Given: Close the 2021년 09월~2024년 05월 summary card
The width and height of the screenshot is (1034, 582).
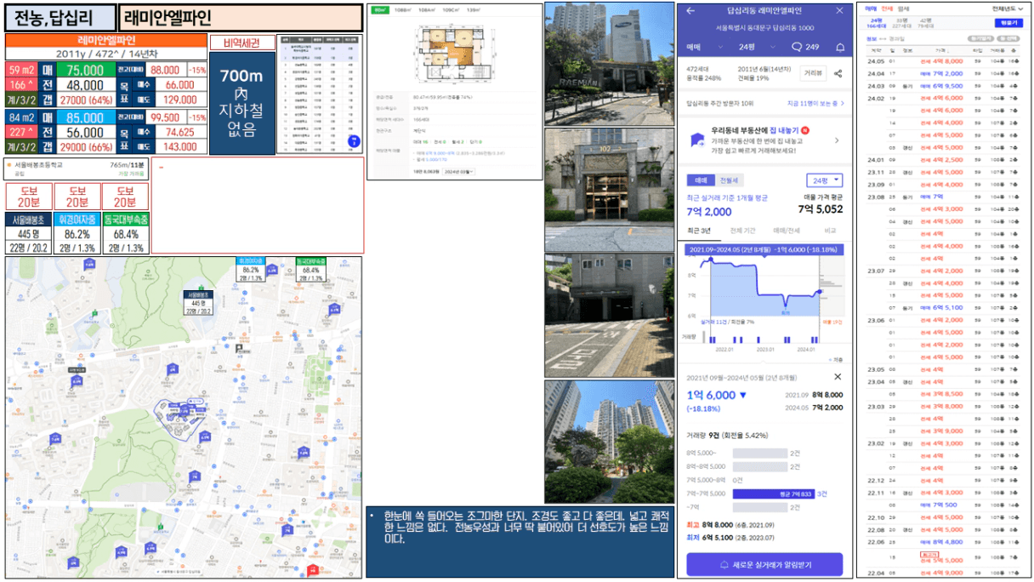Looking at the screenshot, I should pos(838,376).
